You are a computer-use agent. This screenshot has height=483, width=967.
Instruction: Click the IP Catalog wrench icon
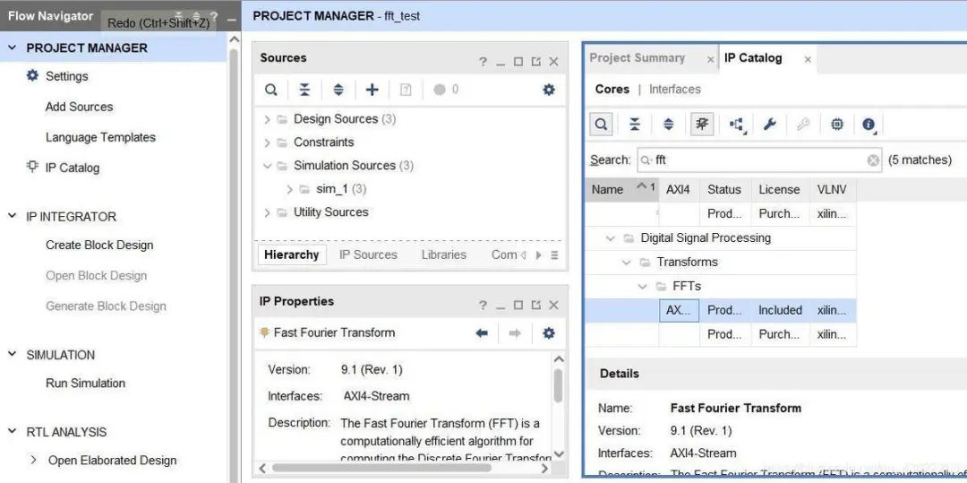769,125
